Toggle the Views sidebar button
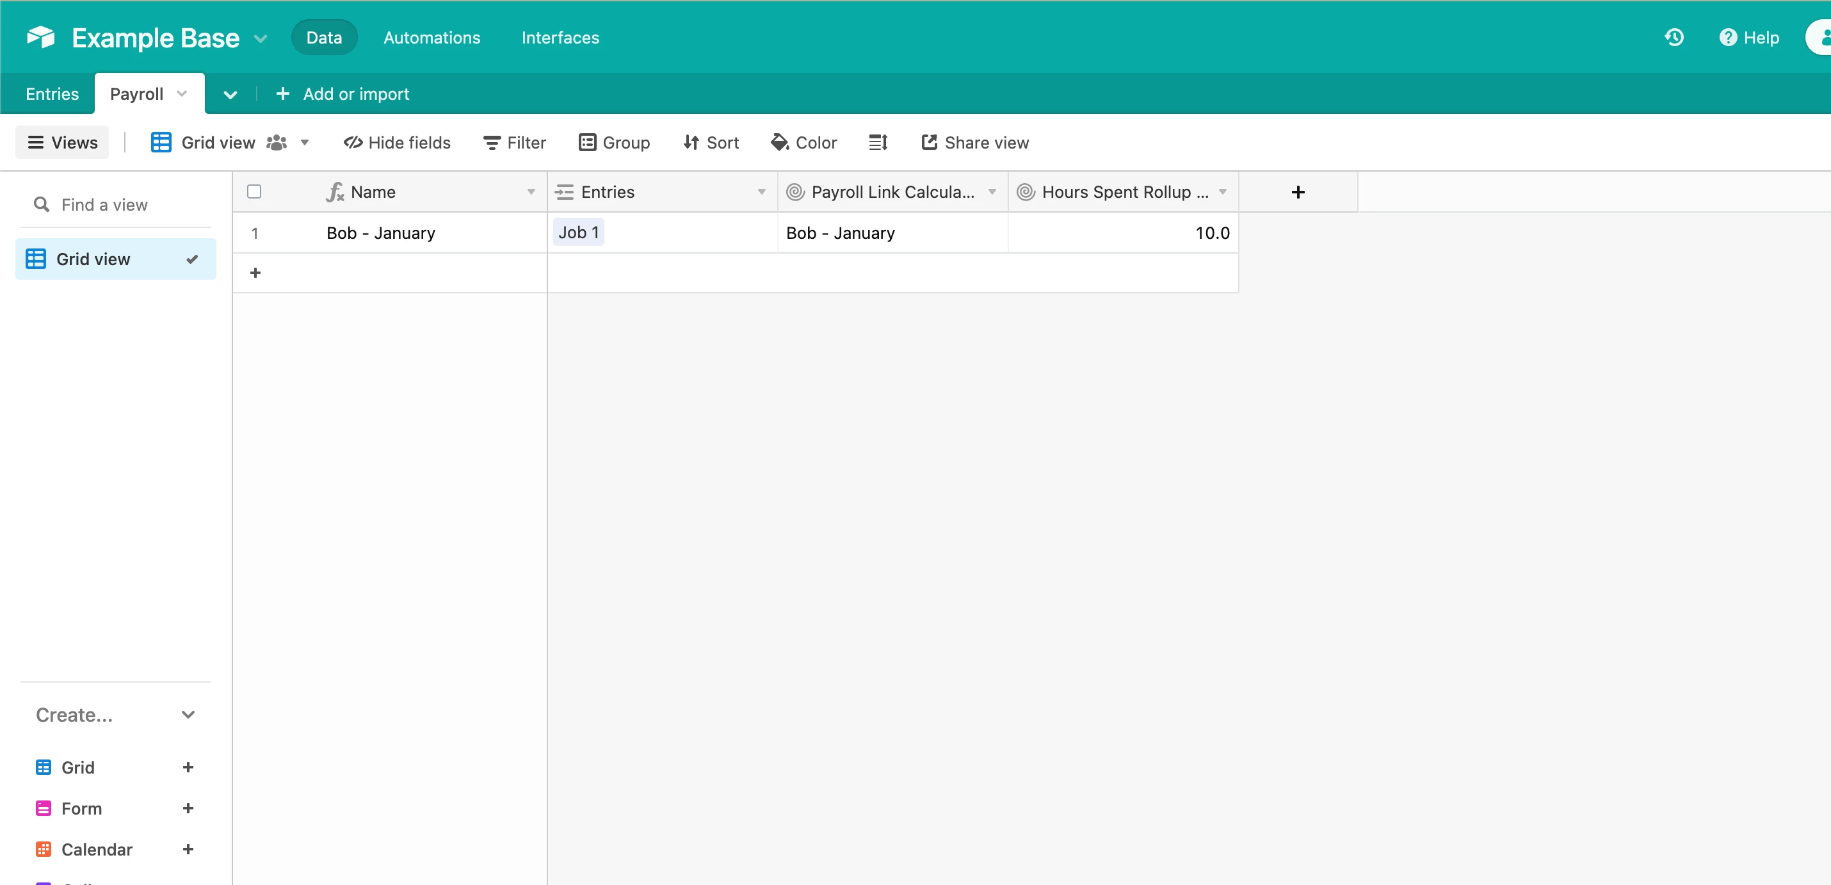1831x885 pixels. click(63, 143)
